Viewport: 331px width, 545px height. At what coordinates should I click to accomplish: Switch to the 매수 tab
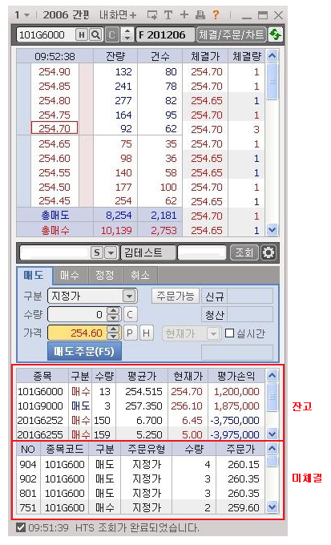[x=70, y=275]
